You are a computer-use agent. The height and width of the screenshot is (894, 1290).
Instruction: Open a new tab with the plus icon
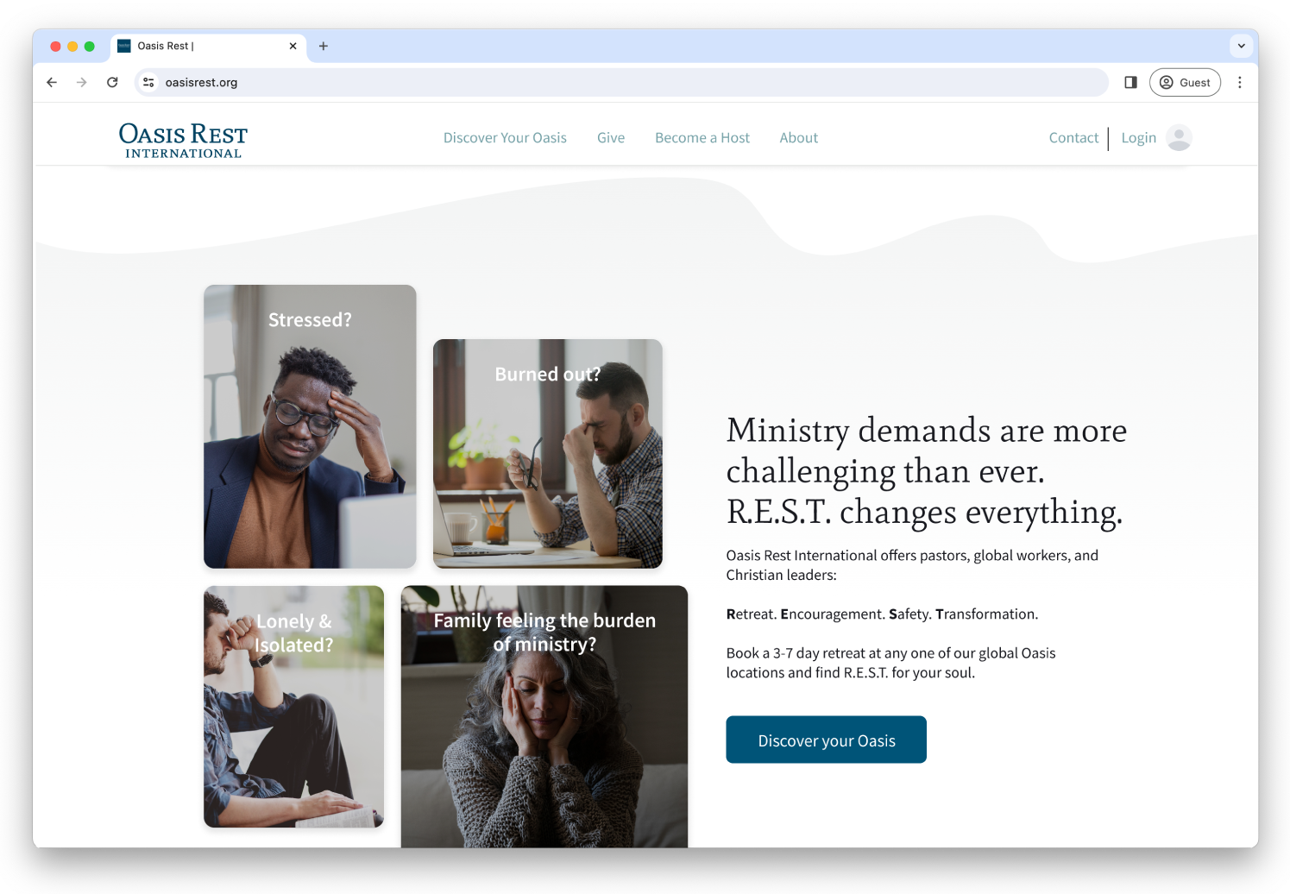tap(324, 47)
